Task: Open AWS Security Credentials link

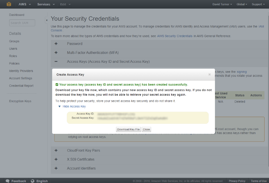Action: [174, 36]
